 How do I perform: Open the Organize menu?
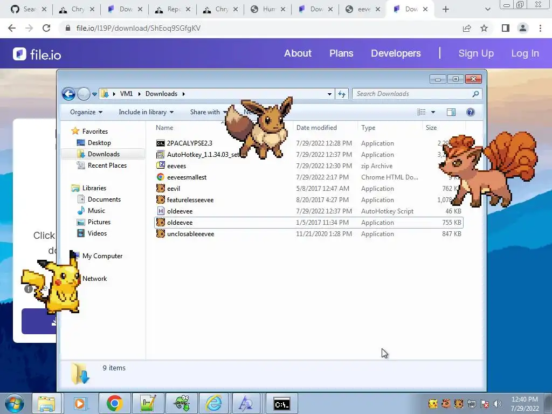[86, 112]
